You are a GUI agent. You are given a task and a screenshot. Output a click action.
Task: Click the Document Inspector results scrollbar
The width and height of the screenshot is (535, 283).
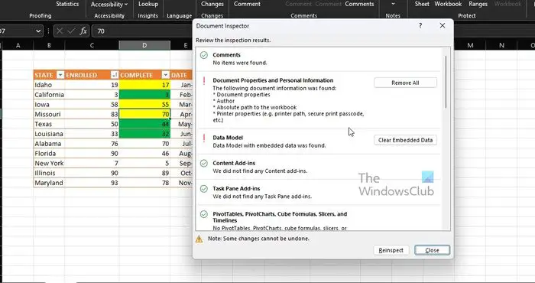[x=446, y=82]
